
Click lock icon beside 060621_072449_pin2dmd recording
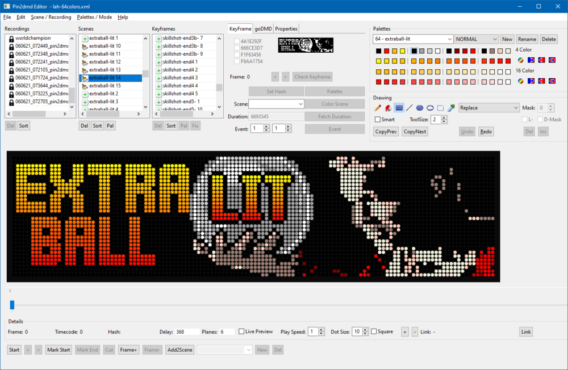11,47
